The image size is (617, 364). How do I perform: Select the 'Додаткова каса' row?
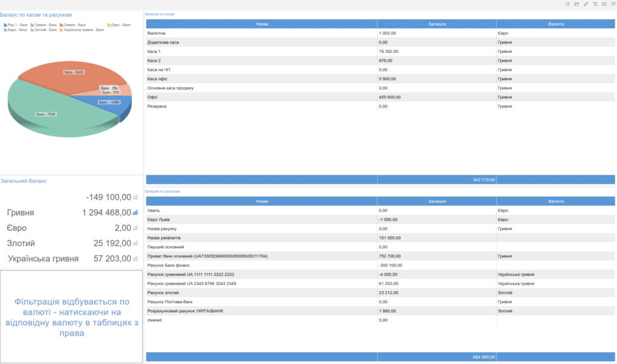381,43
